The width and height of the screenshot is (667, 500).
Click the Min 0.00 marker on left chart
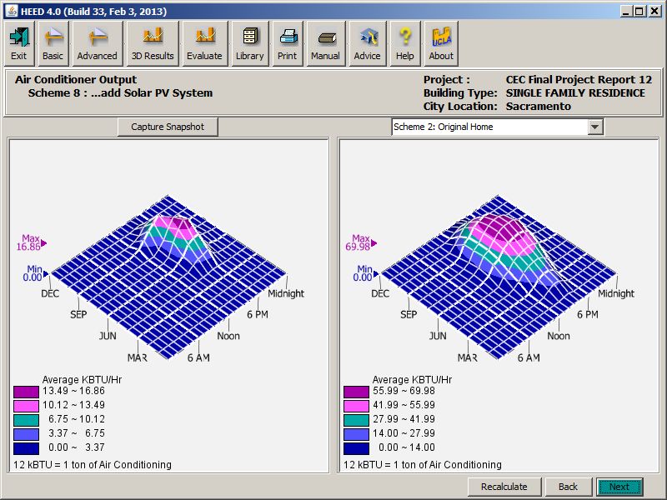[35, 273]
